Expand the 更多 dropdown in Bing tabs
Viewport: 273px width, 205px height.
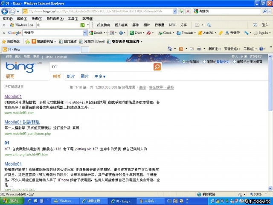pyautogui.click(x=100, y=76)
